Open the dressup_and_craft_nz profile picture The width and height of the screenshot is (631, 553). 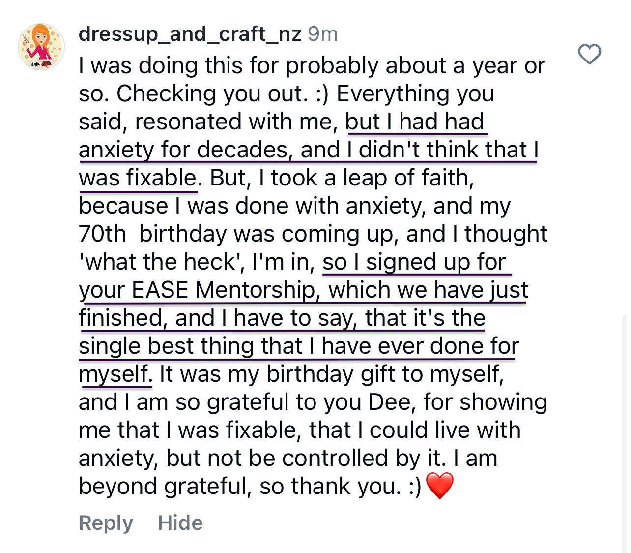coord(41,47)
